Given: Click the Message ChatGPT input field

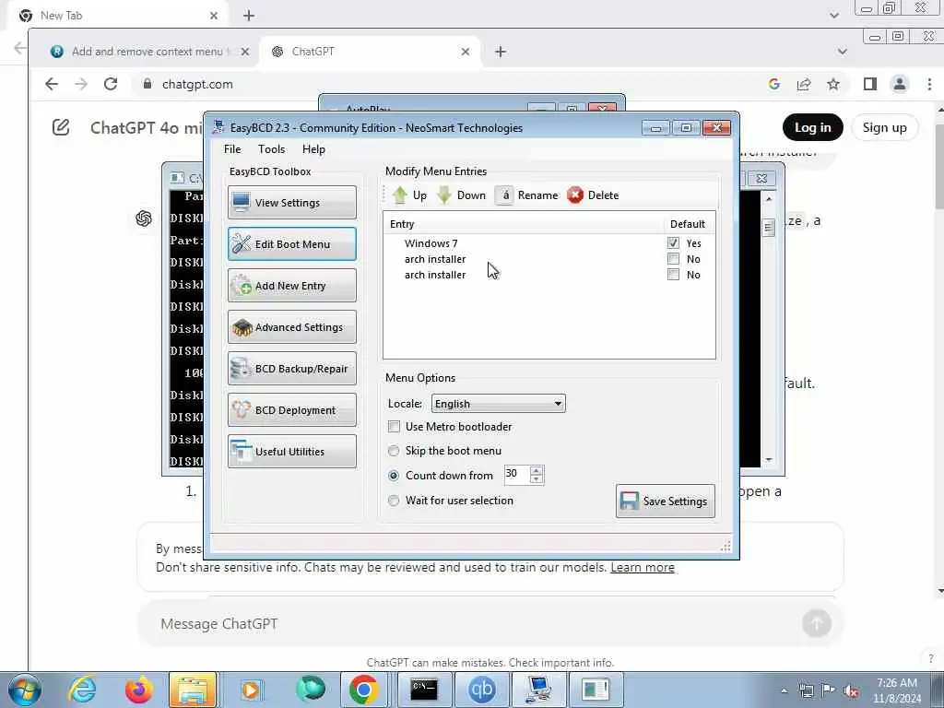Looking at the screenshot, I should 476,624.
